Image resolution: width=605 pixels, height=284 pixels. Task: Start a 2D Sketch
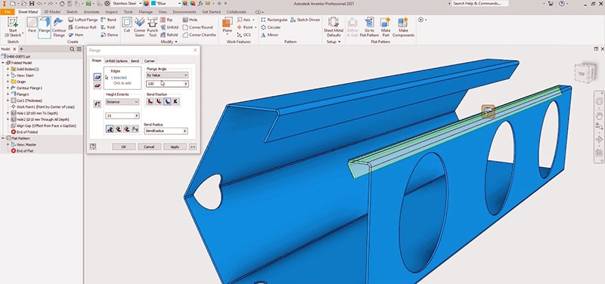point(13,27)
